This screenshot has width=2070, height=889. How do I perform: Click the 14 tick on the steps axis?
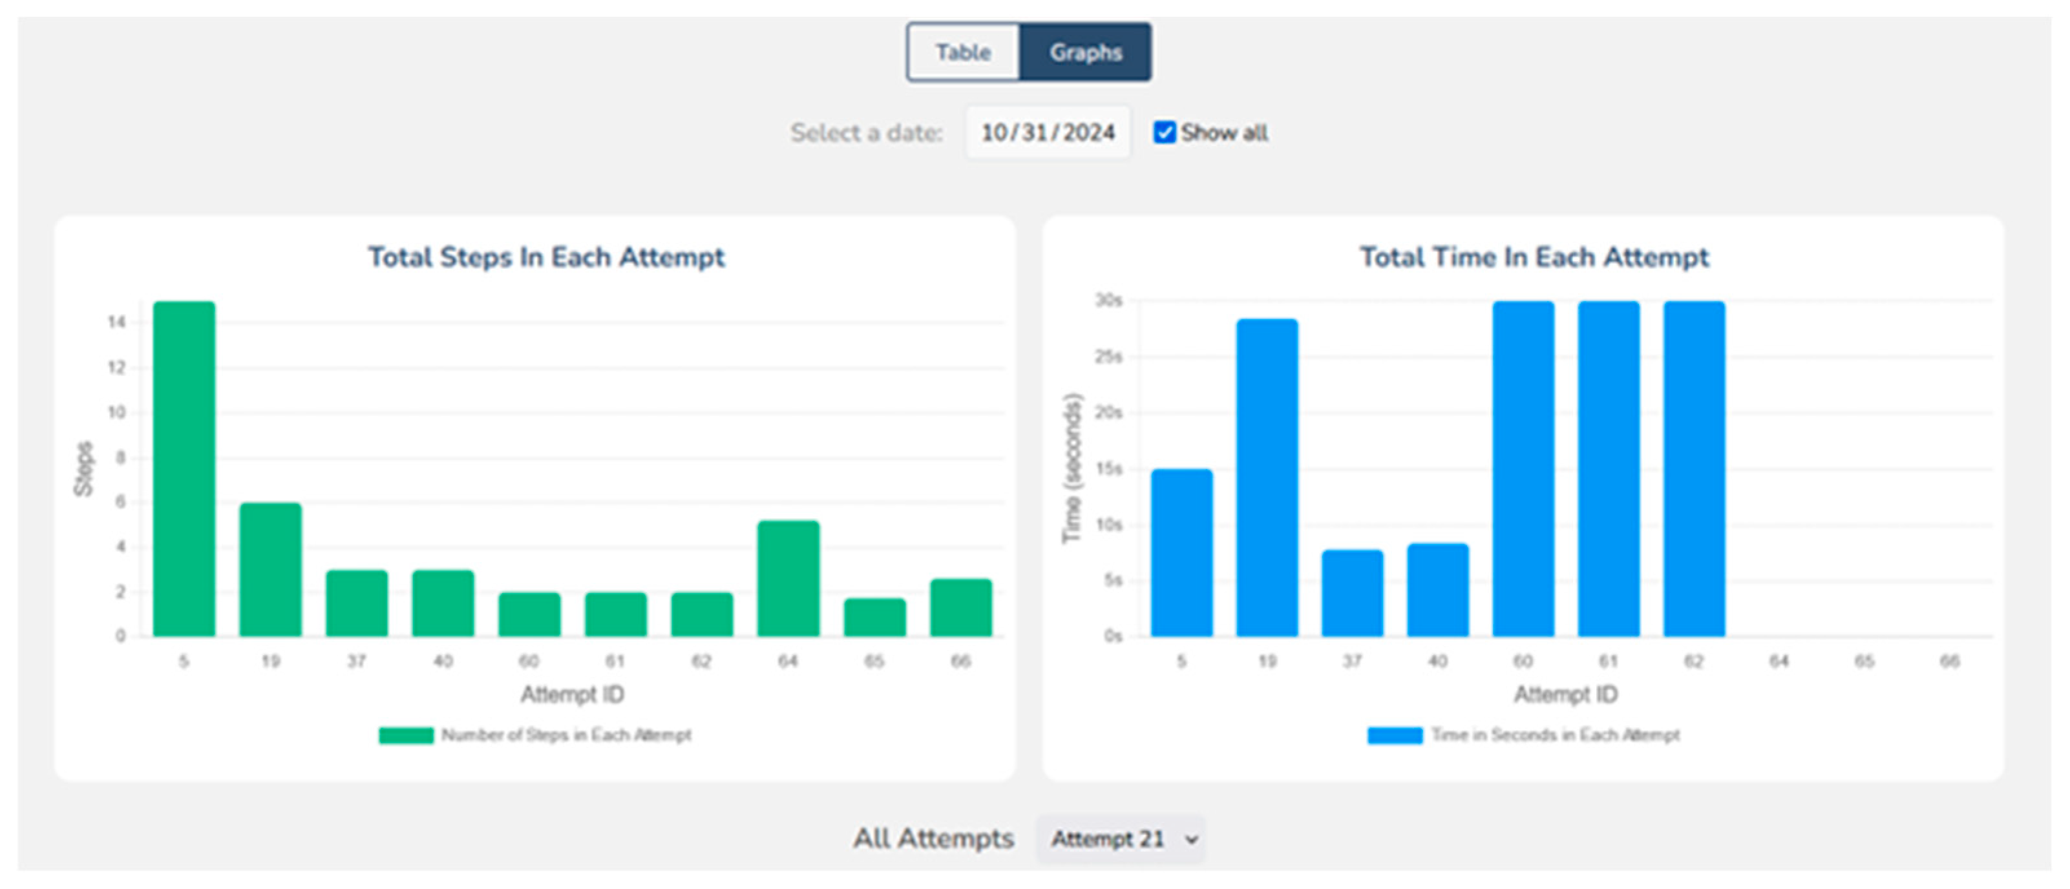pyautogui.click(x=116, y=322)
